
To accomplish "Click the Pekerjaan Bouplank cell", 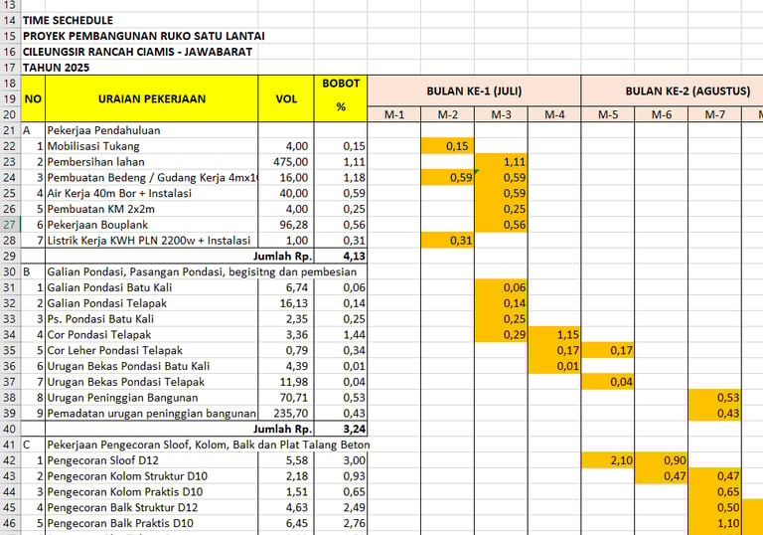I will [152, 225].
